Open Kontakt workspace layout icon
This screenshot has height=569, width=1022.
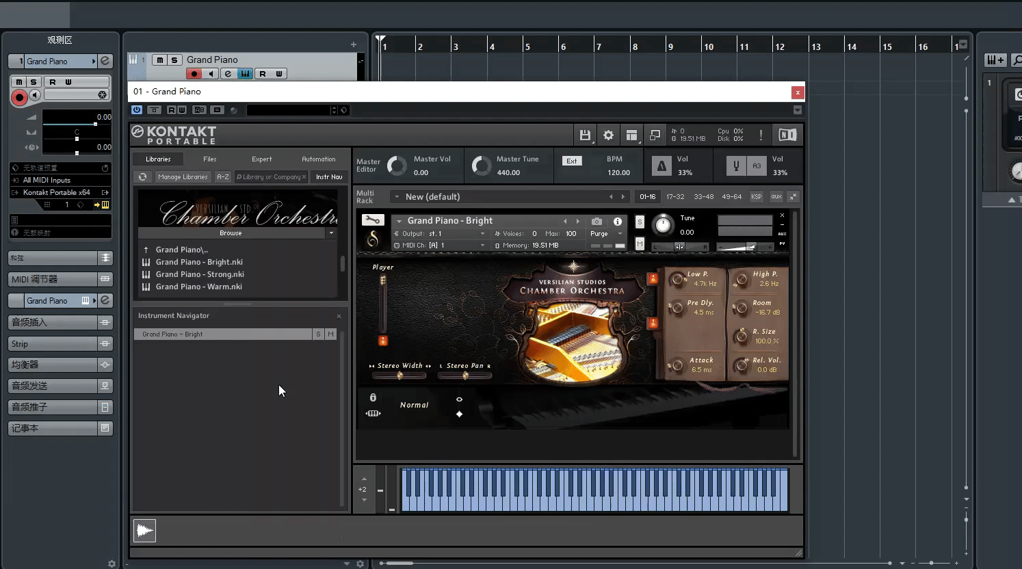point(631,135)
